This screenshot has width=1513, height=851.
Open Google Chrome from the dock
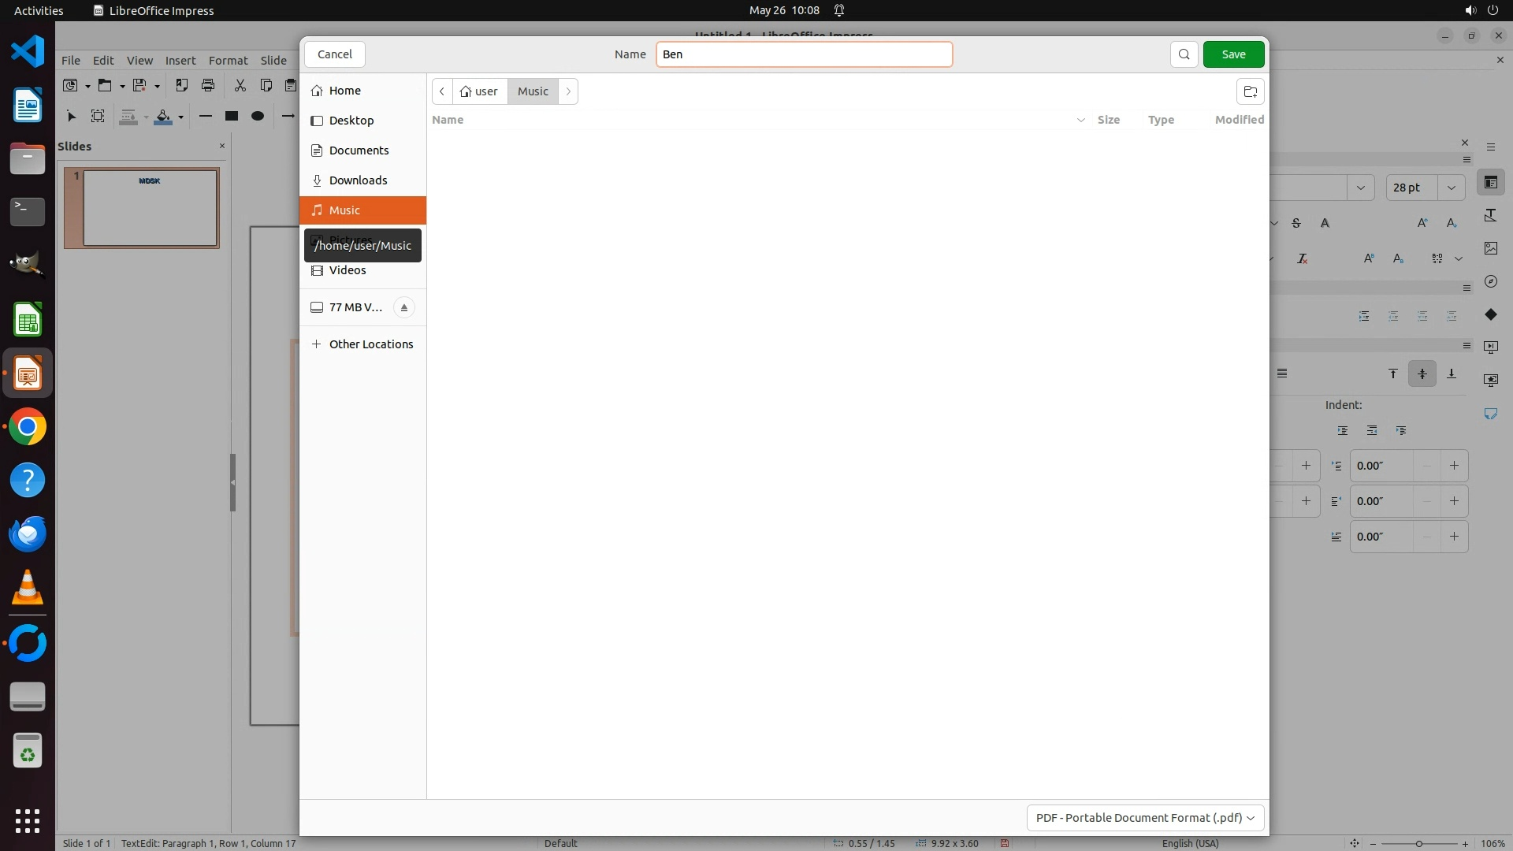pos(28,427)
